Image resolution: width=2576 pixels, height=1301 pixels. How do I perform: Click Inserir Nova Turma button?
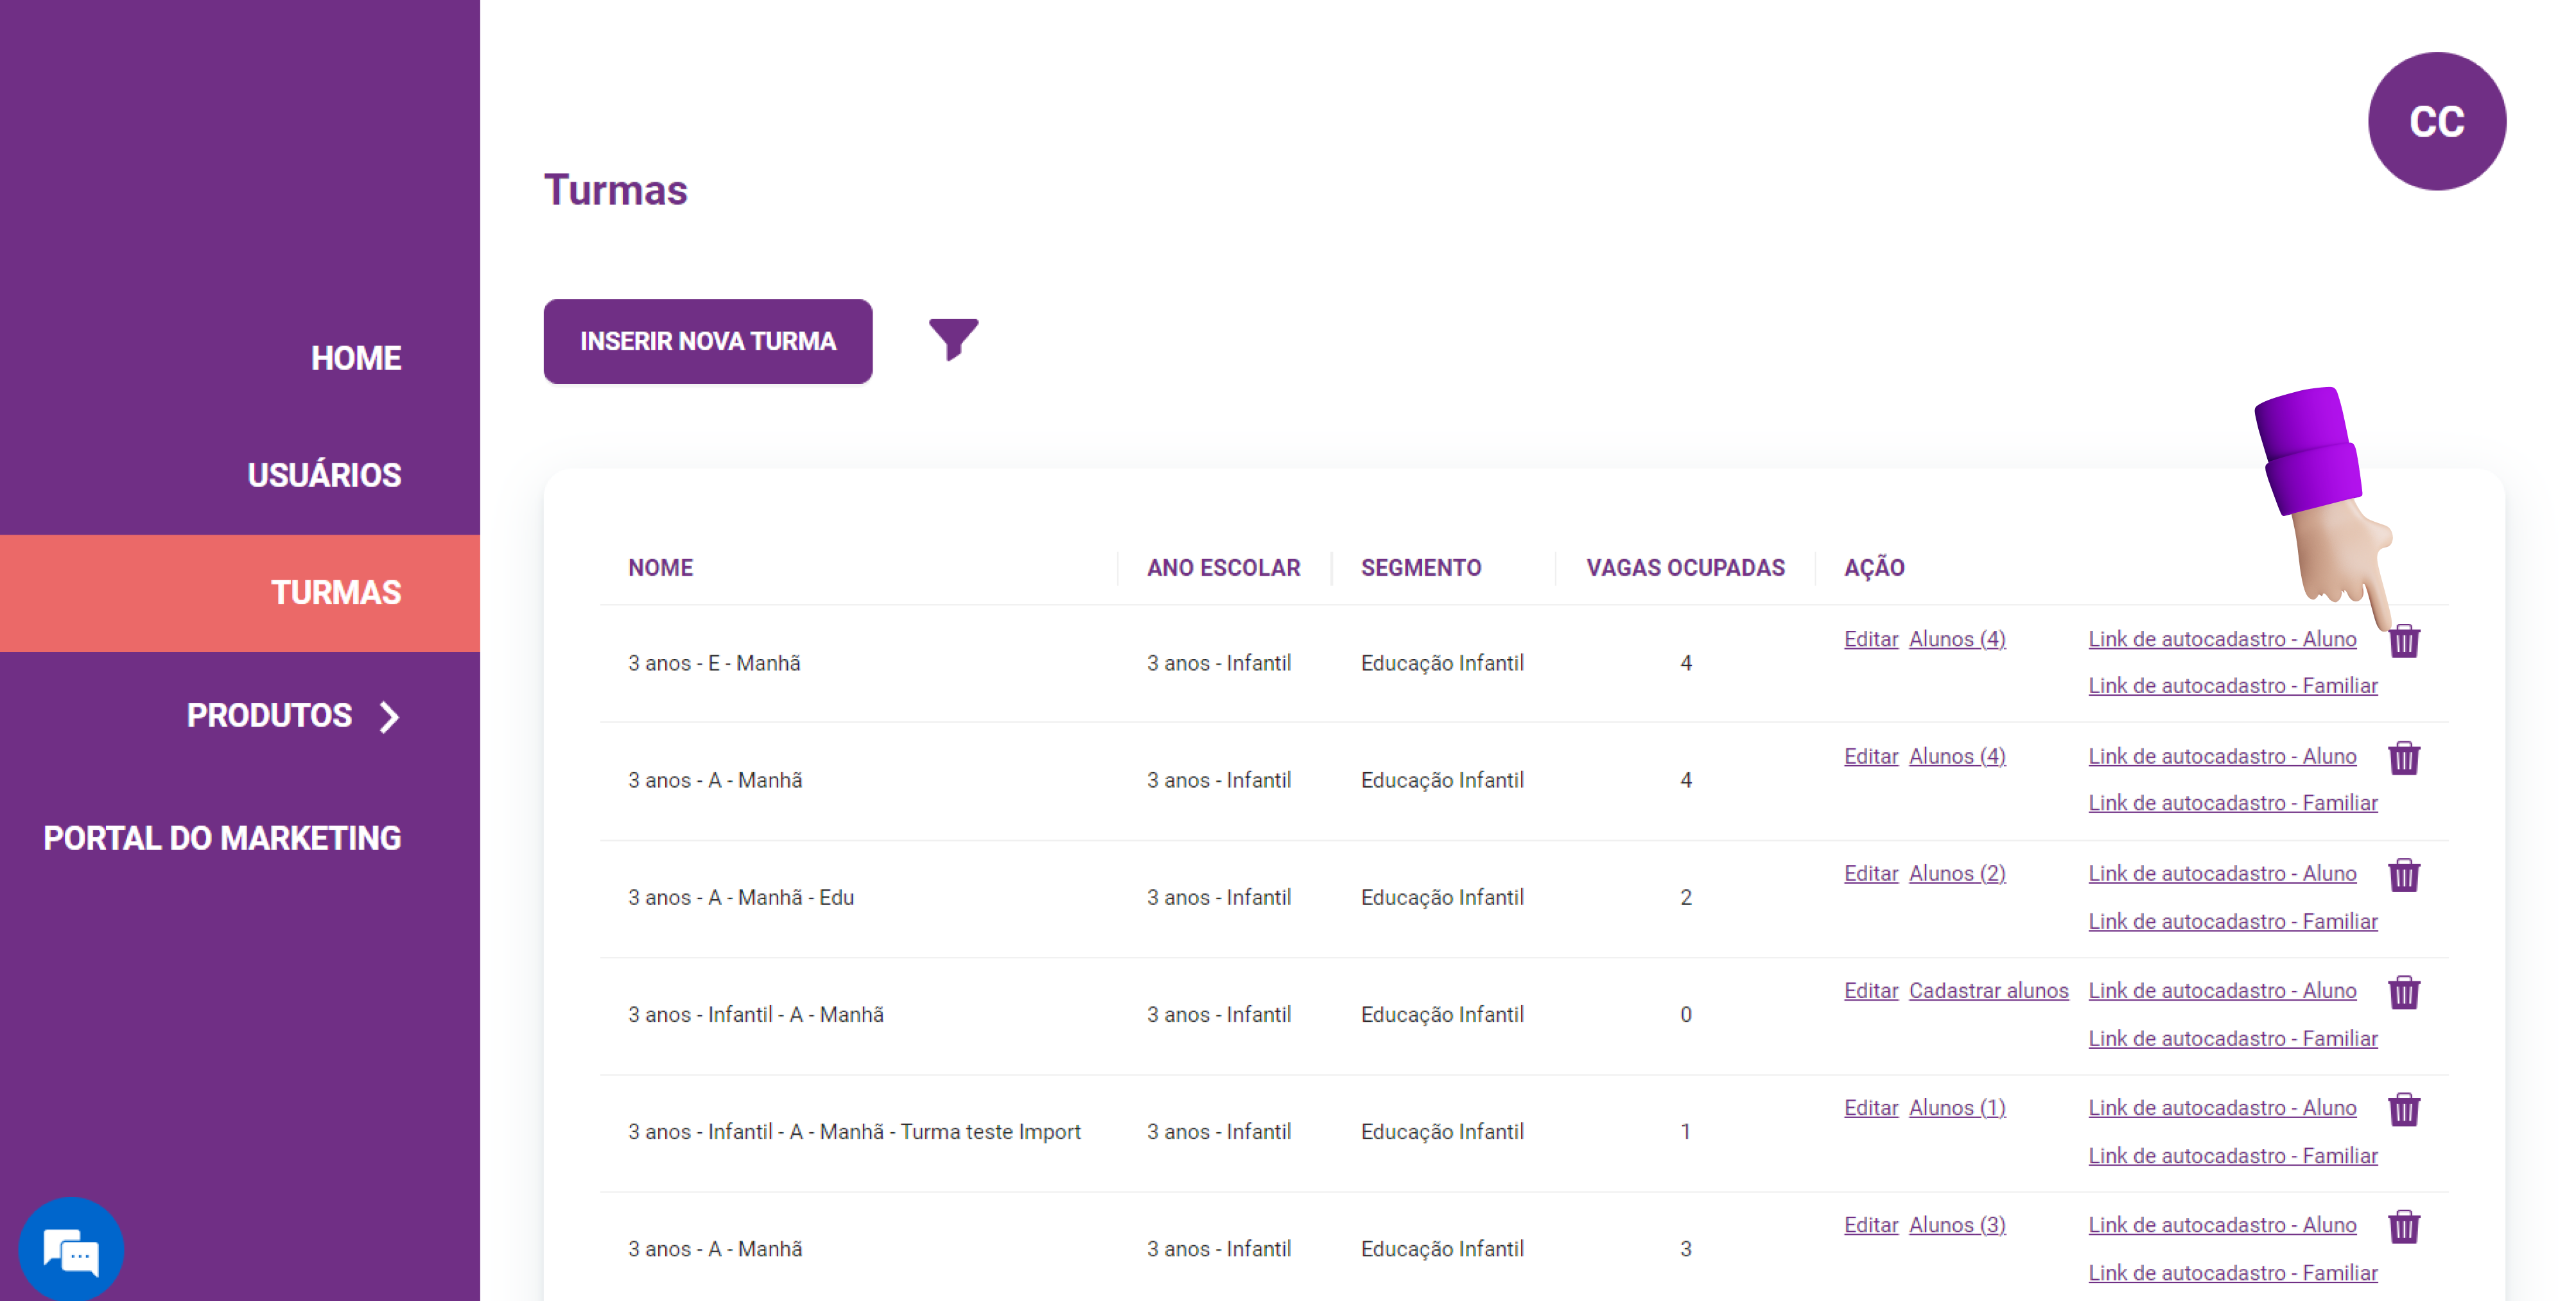coord(707,341)
